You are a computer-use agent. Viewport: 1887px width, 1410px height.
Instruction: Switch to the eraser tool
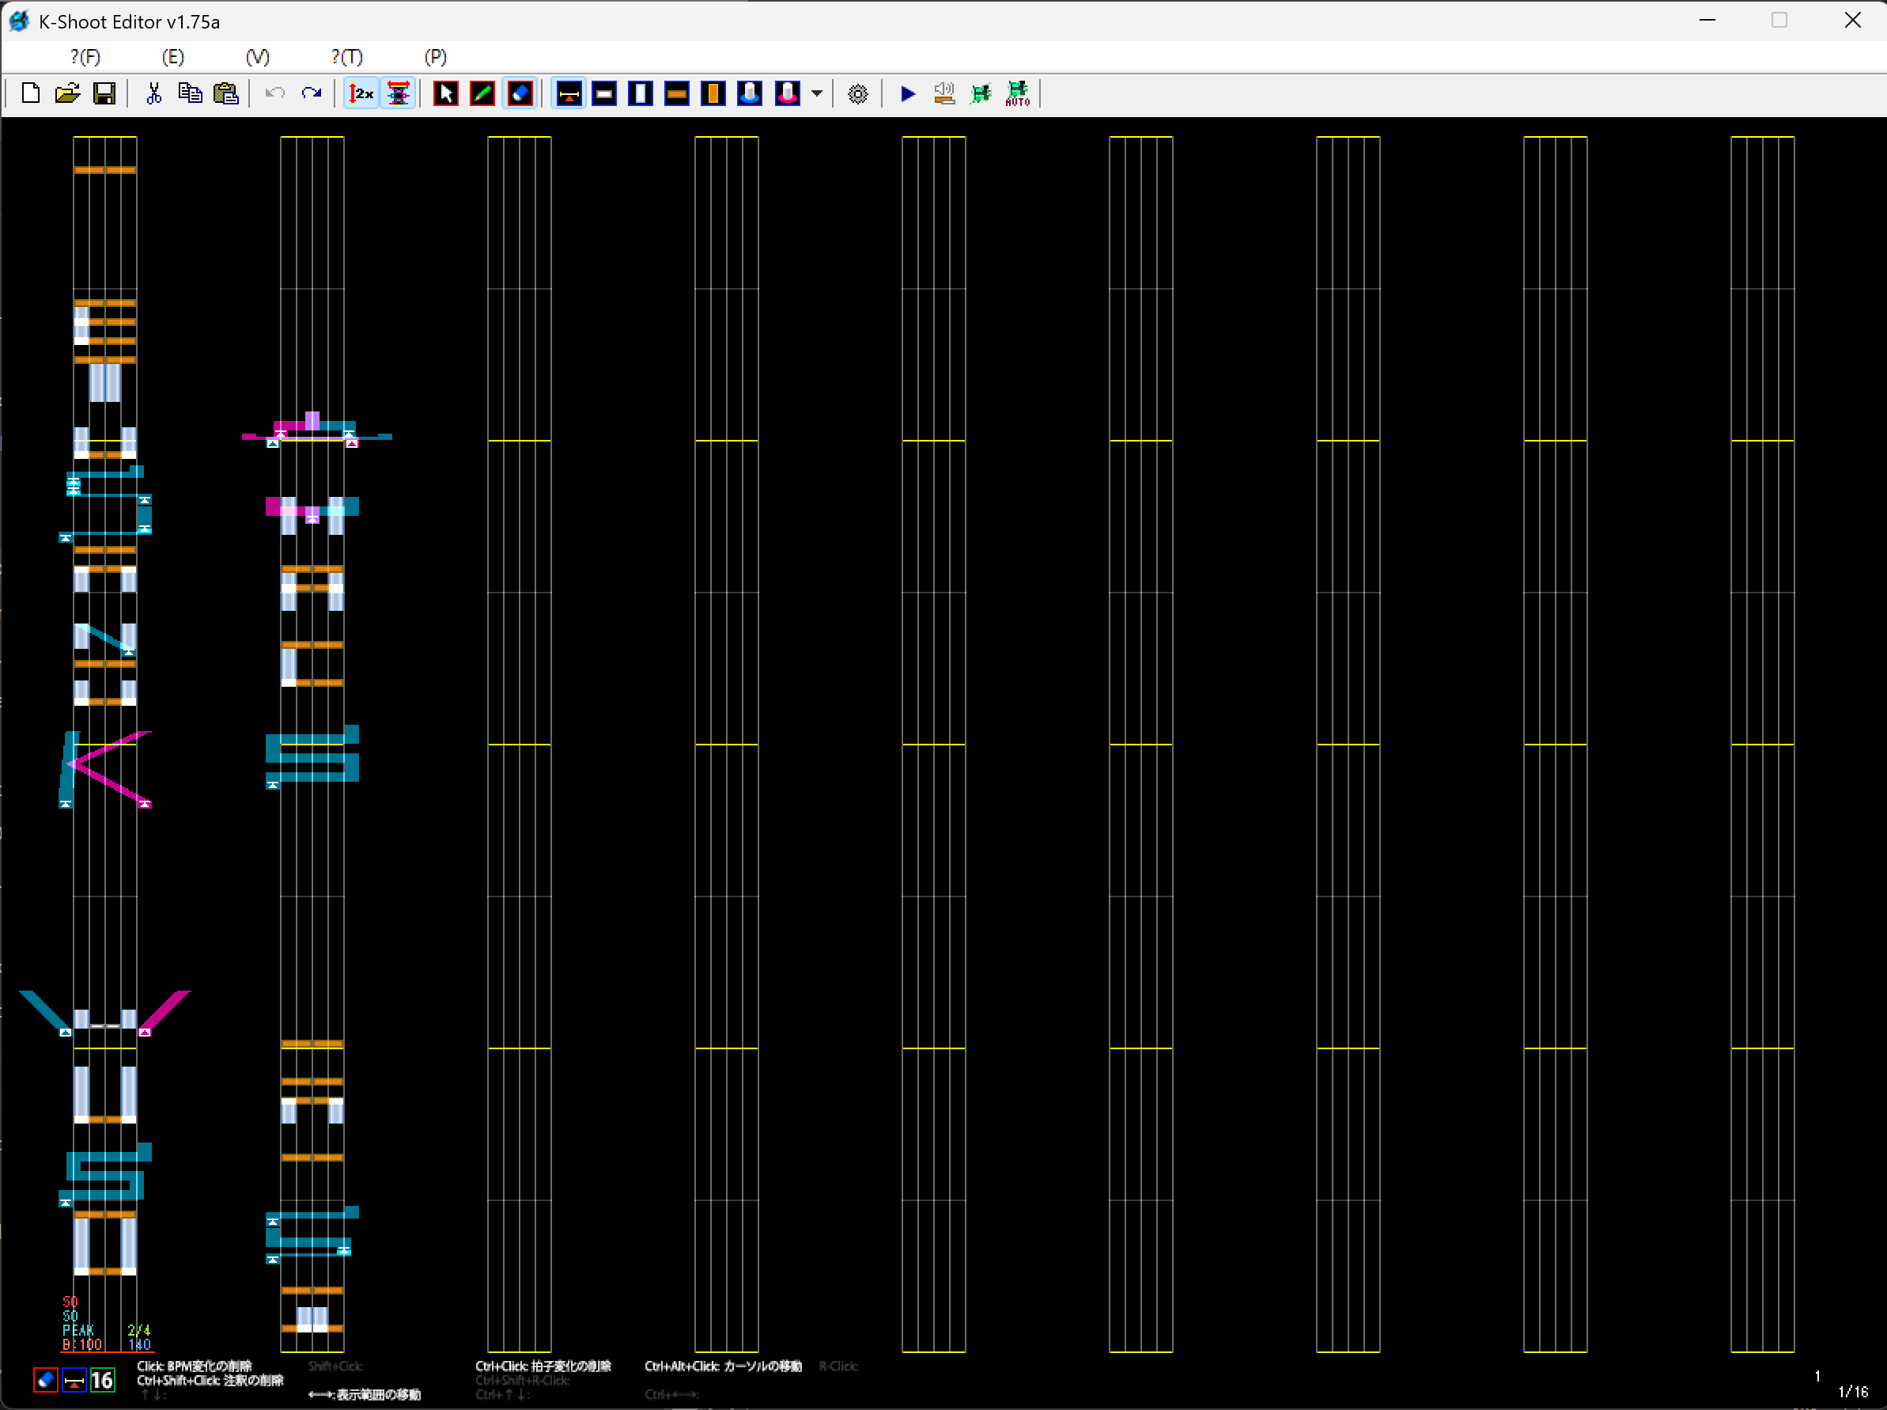[x=520, y=94]
